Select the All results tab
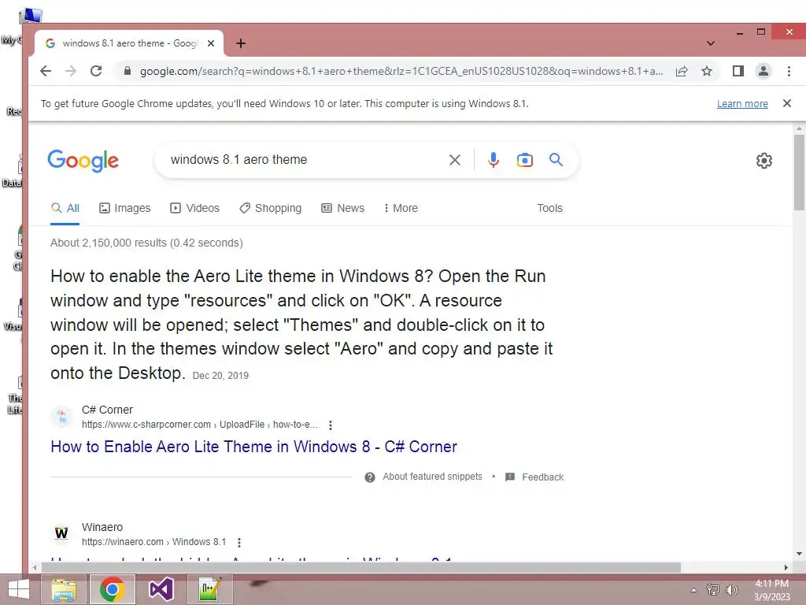 click(x=65, y=208)
